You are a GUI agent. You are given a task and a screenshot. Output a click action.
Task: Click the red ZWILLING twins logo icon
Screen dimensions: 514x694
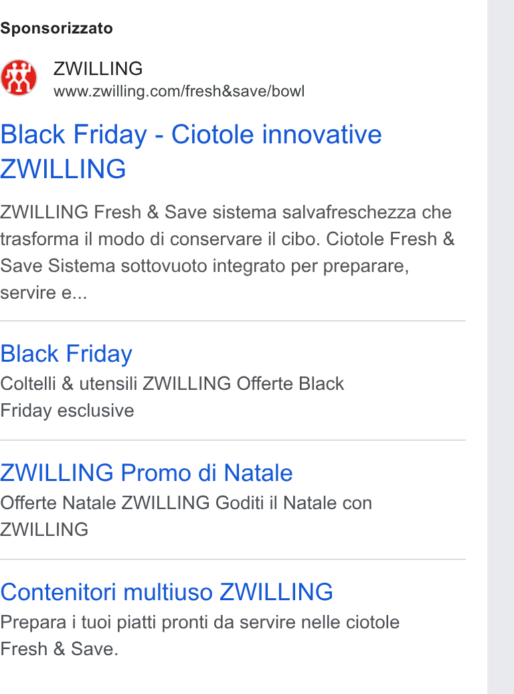pyautogui.click(x=19, y=78)
